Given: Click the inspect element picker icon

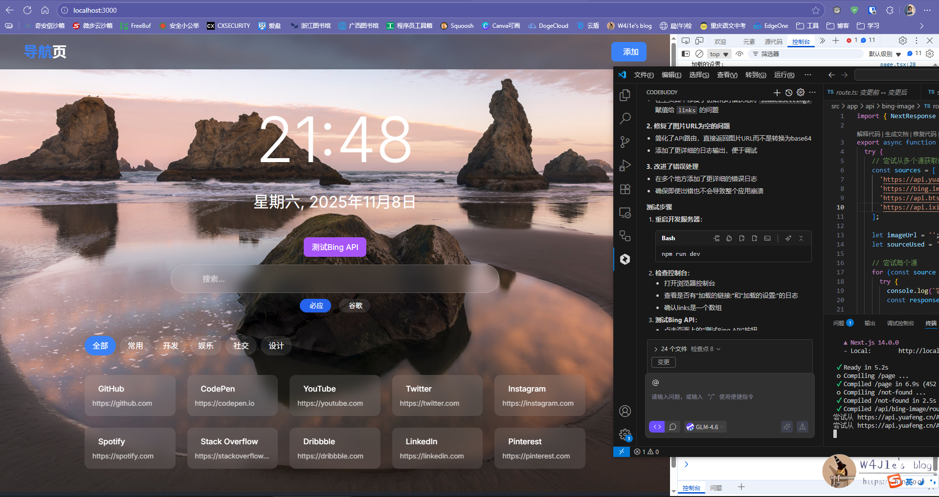Looking at the screenshot, I should click(686, 41).
